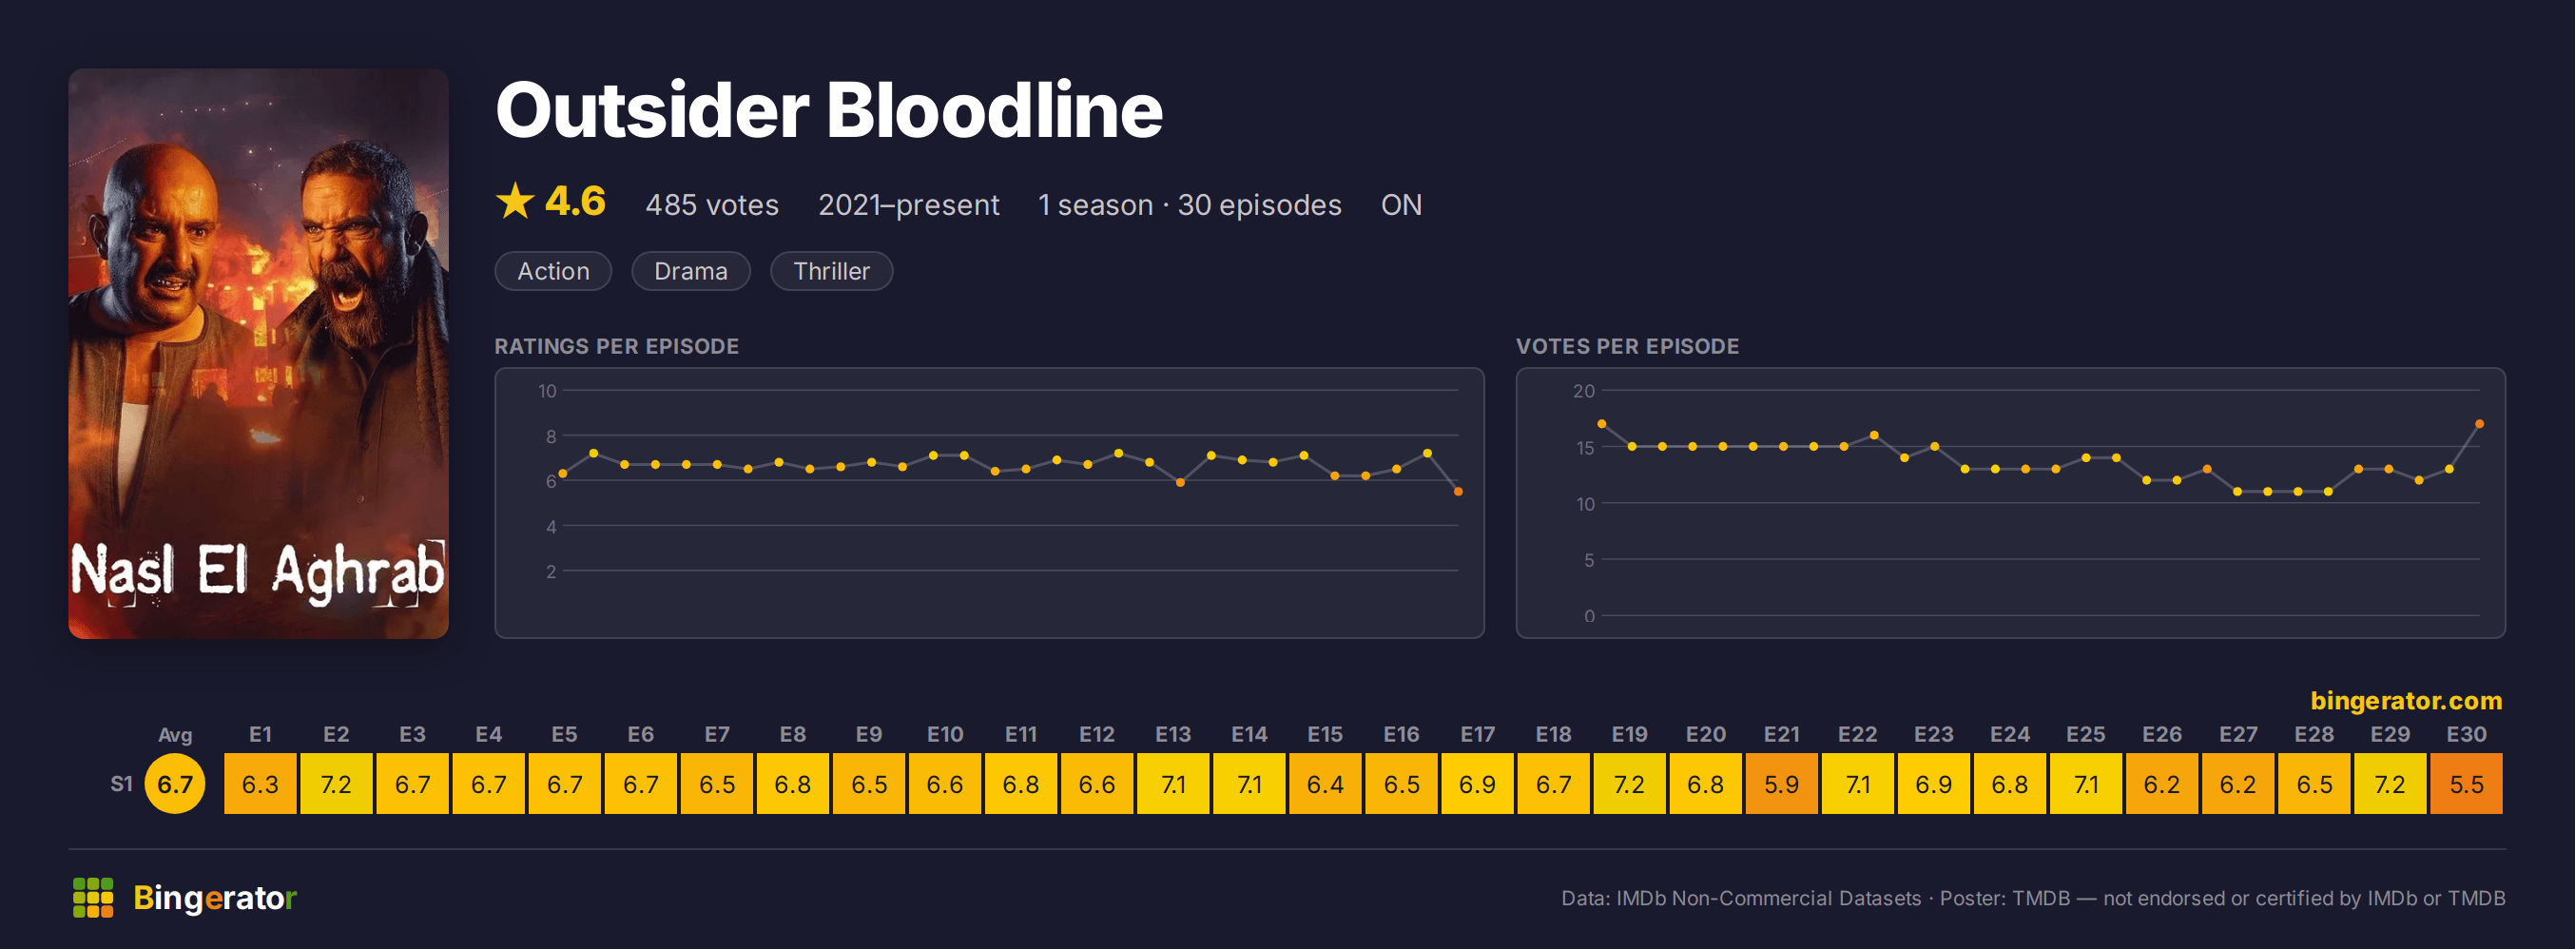Screen dimensions: 2575x949
Task: Click the Bingerator wordmark text
Action: (x=215, y=897)
